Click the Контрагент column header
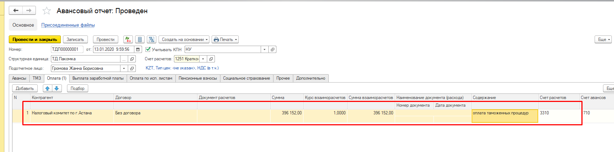The image size is (614, 152). 72,98
